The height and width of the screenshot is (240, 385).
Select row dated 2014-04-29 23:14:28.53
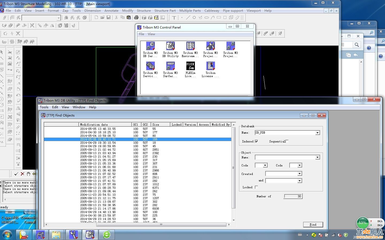point(137,219)
